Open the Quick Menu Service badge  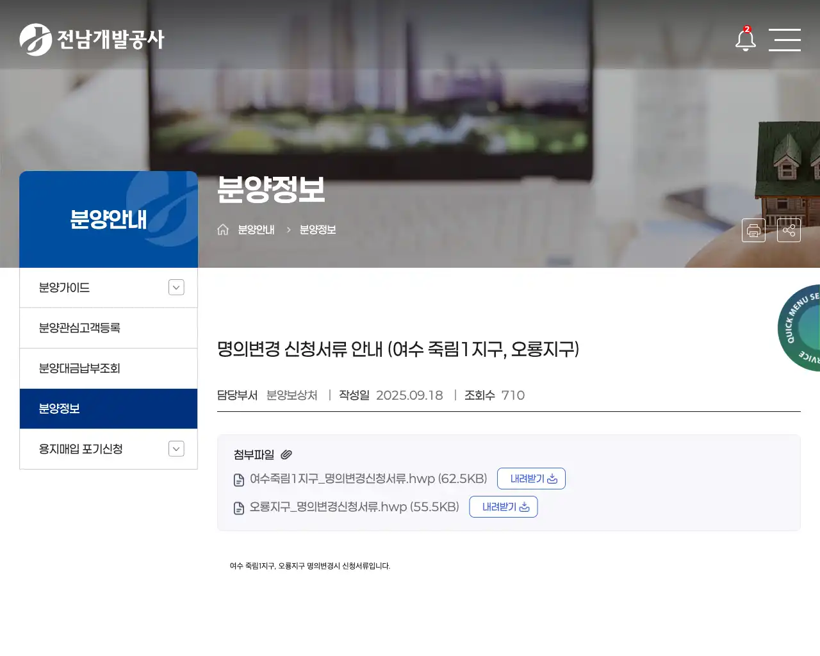(799, 327)
